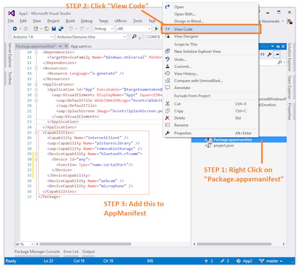The height and width of the screenshot is (269, 301).
Task: Click the Undo icon in the toolbar
Action: point(71,29)
